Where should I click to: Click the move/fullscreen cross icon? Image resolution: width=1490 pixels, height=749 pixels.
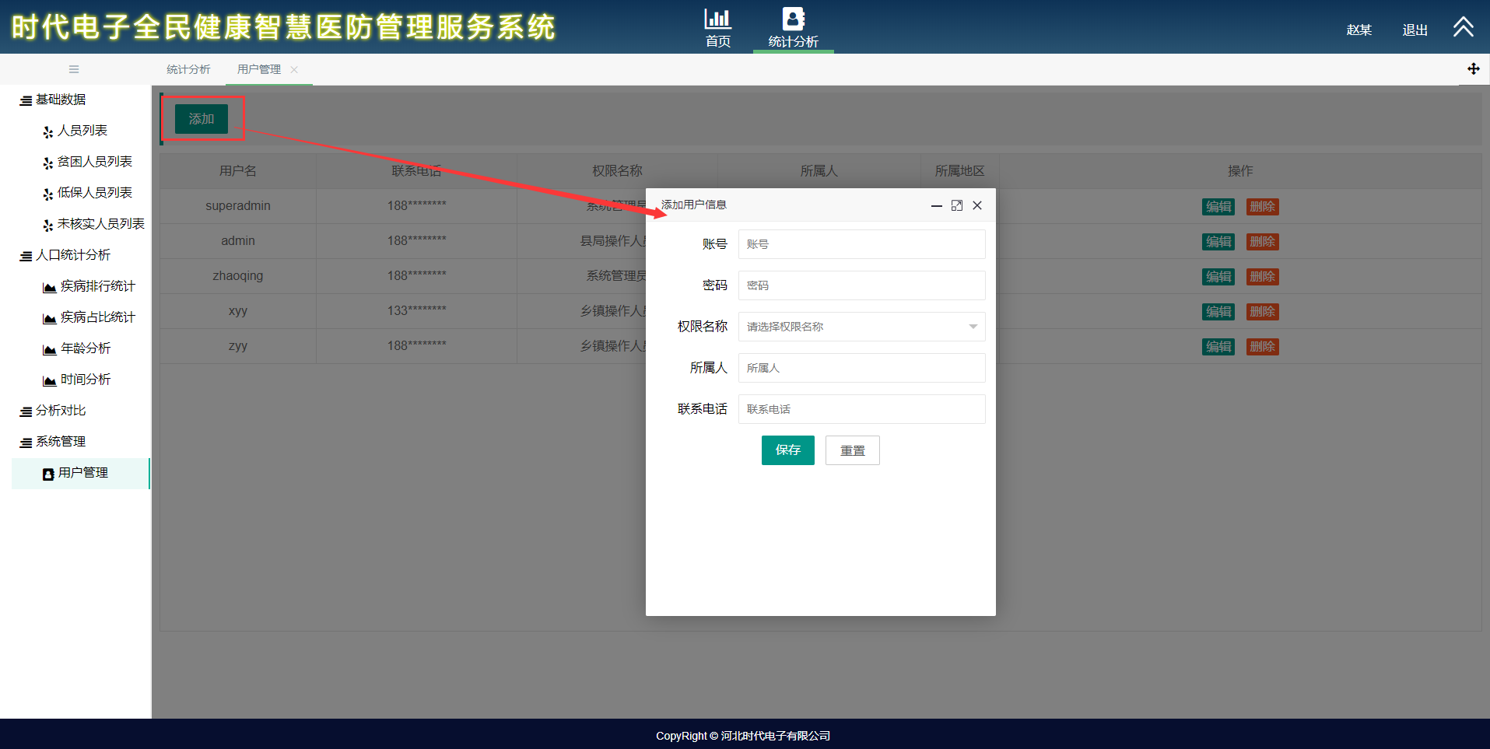tap(1473, 69)
